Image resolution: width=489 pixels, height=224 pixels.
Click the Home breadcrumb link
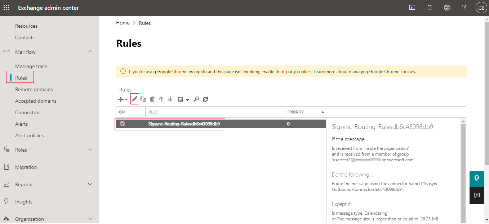point(123,23)
